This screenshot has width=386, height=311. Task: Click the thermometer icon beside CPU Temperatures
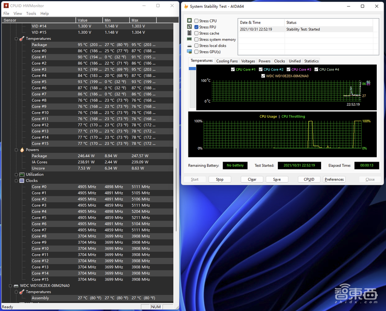[x=22, y=39]
